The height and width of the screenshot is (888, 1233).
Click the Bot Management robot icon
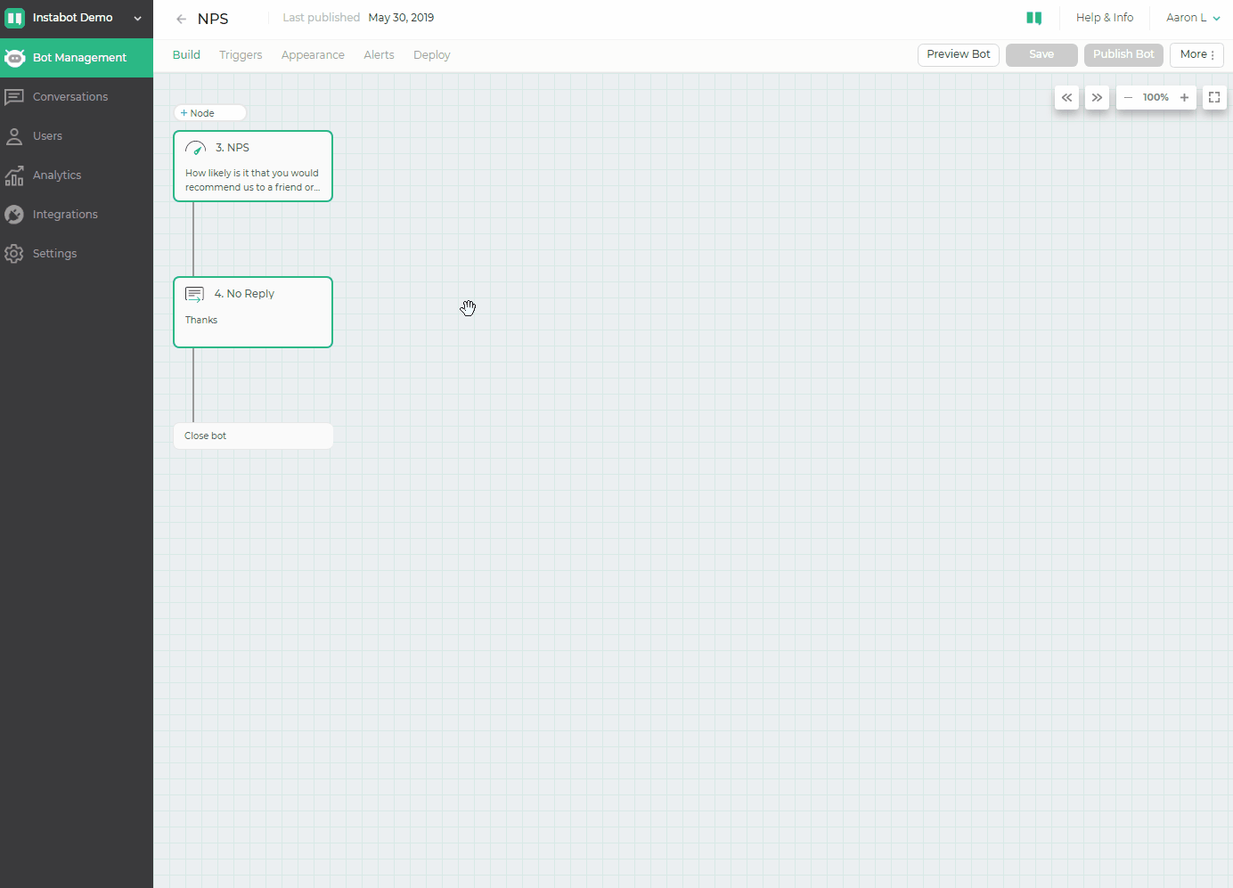click(x=14, y=58)
